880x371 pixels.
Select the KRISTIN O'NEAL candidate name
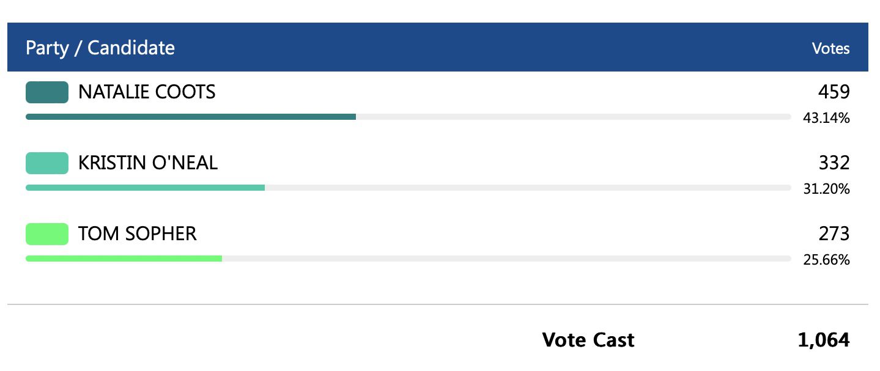(x=148, y=163)
